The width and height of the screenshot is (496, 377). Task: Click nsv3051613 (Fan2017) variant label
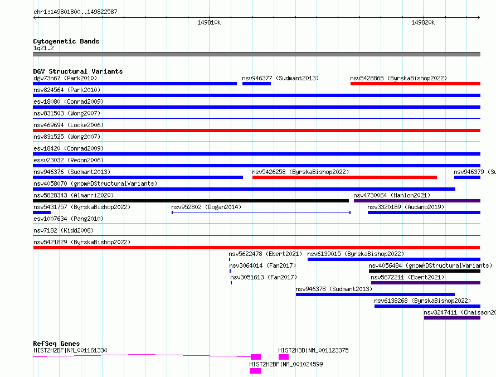point(264,277)
